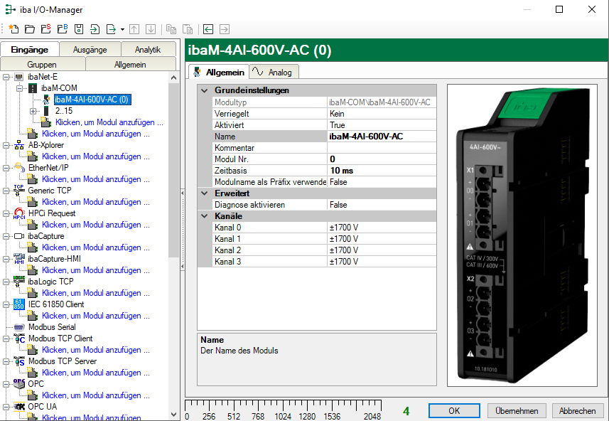Screen dimensions: 609x421
Task: Click the AB-Xplorer network icon
Action: (x=19, y=145)
